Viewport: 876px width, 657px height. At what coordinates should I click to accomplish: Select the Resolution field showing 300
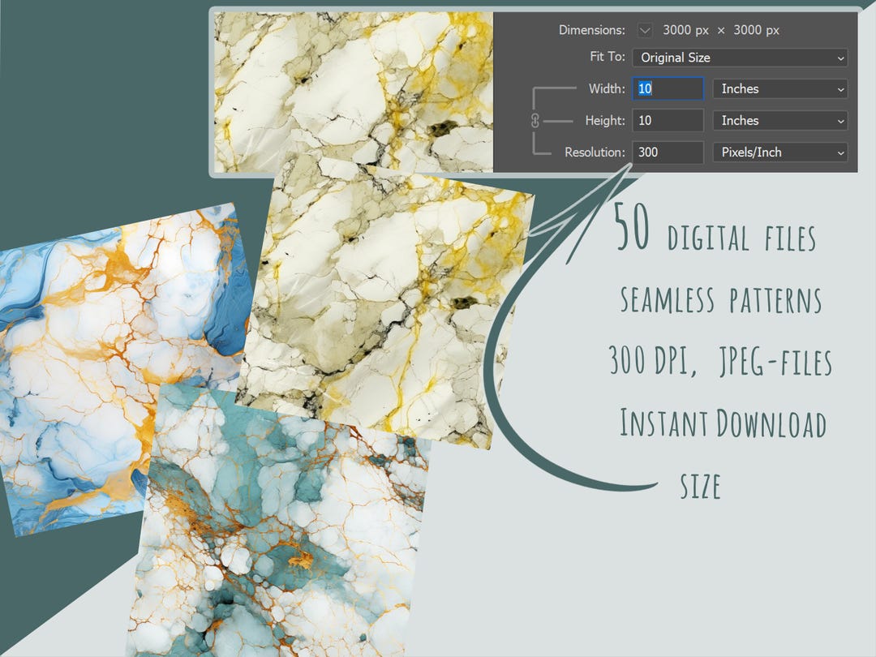tap(667, 152)
